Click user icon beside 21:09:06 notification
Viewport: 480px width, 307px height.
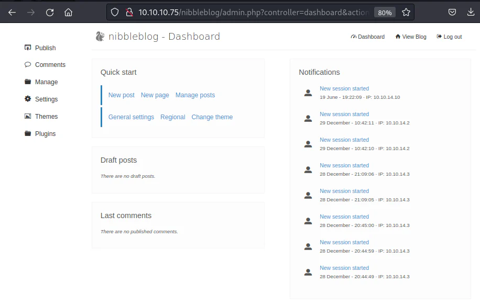click(x=308, y=170)
